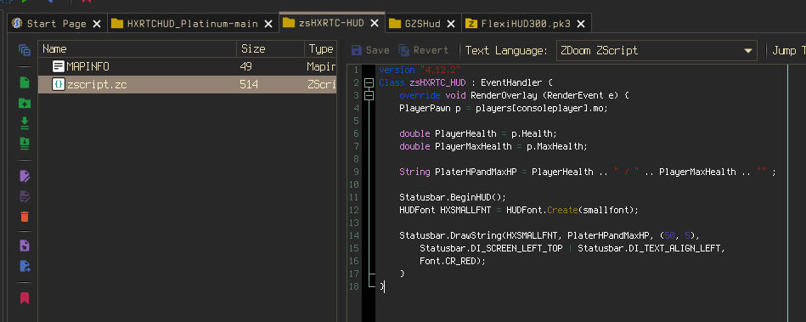Screen dimensions: 806x322
Task: Click the MAPINFO entry text-file icon
Action: point(59,66)
